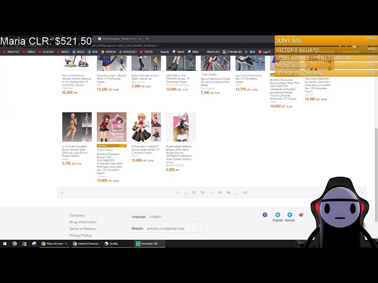Switch to Facerig in taskbar

pyautogui.click(x=118, y=243)
